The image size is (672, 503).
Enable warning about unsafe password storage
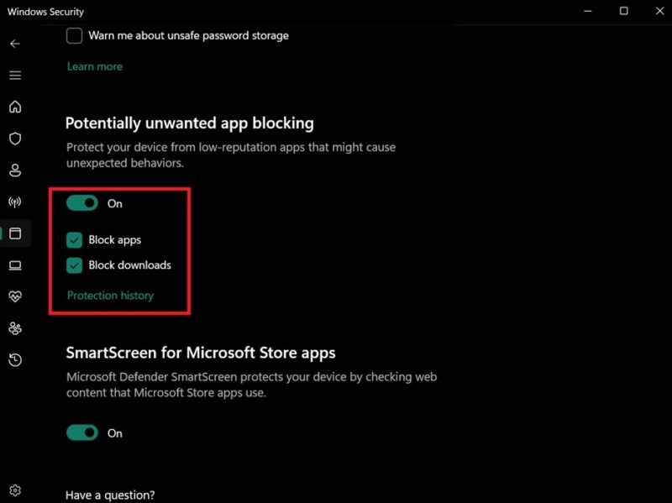(74, 35)
